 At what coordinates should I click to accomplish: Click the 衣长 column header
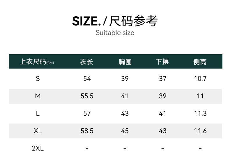pos(86,62)
